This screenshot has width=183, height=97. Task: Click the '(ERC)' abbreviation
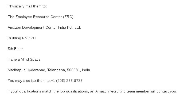click(68, 17)
